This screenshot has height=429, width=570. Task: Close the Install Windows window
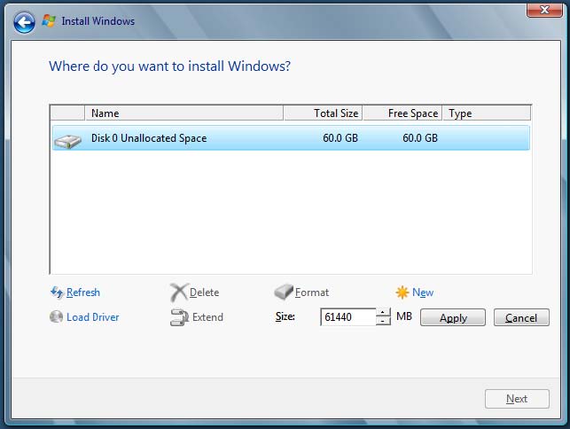(542, 11)
